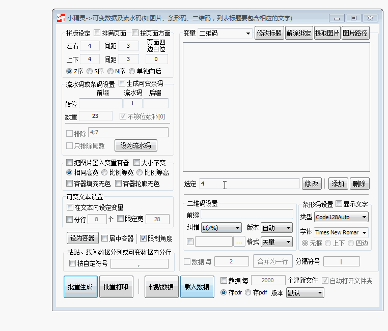Check 数据每 2000 个建新文件 checkbox
This screenshot has height=331, width=388.
224,280
